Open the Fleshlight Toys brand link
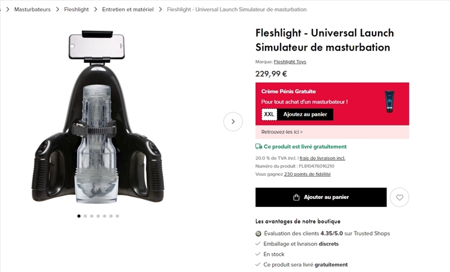Viewport: 450px width, 272px height. [x=290, y=62]
